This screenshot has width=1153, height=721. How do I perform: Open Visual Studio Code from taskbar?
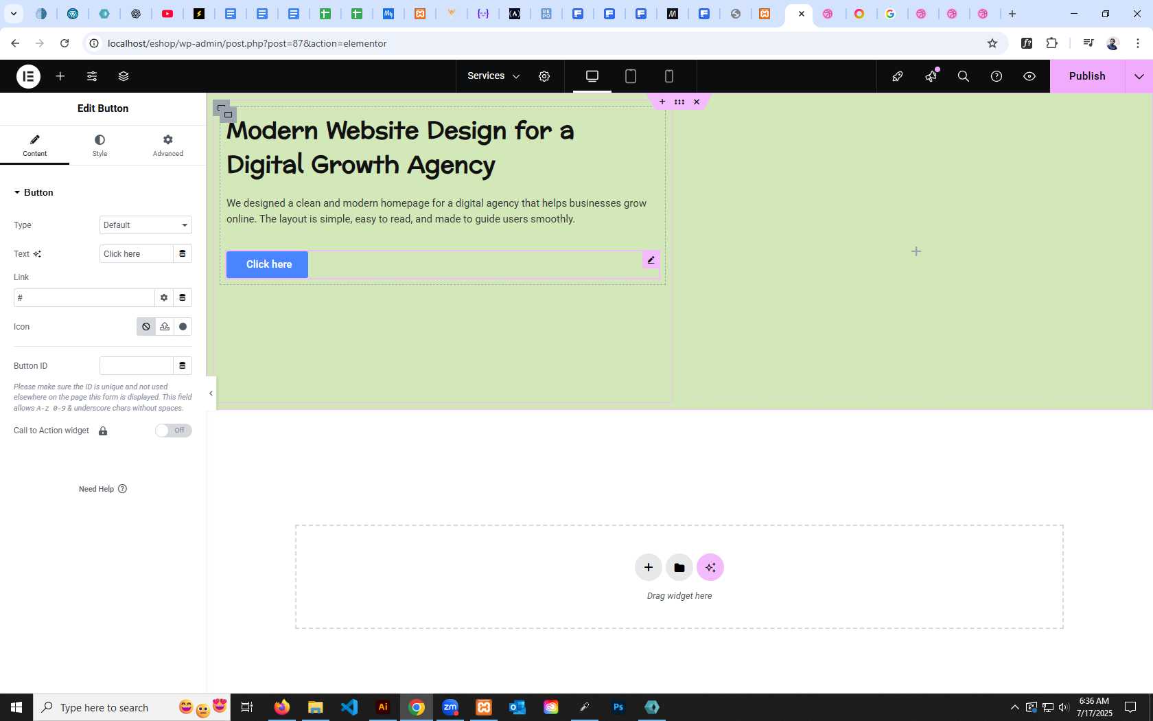coord(349,707)
